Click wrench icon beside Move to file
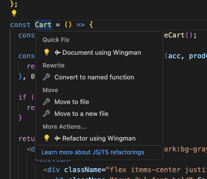The image size is (207, 179). pos(46,102)
